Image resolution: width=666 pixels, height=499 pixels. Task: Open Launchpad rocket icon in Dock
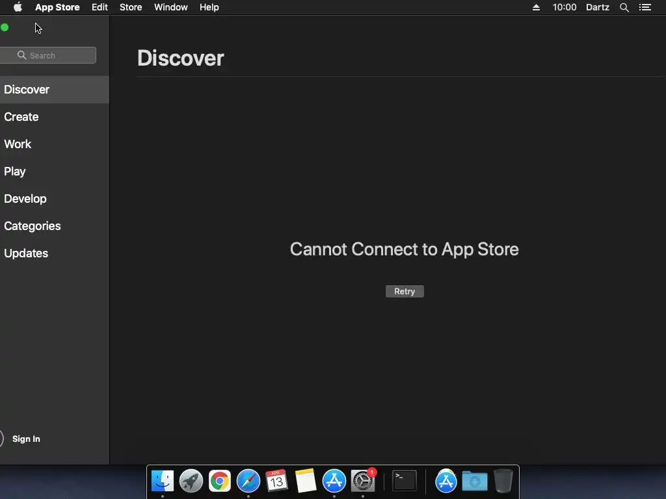191,481
